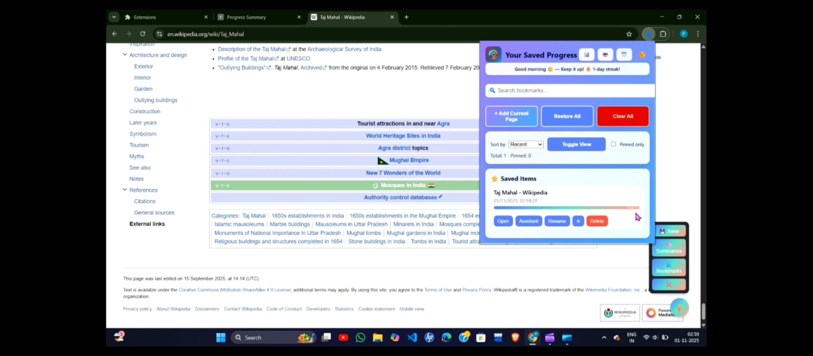
Task: Open the floating Bookmarks button
Action: 669,268
